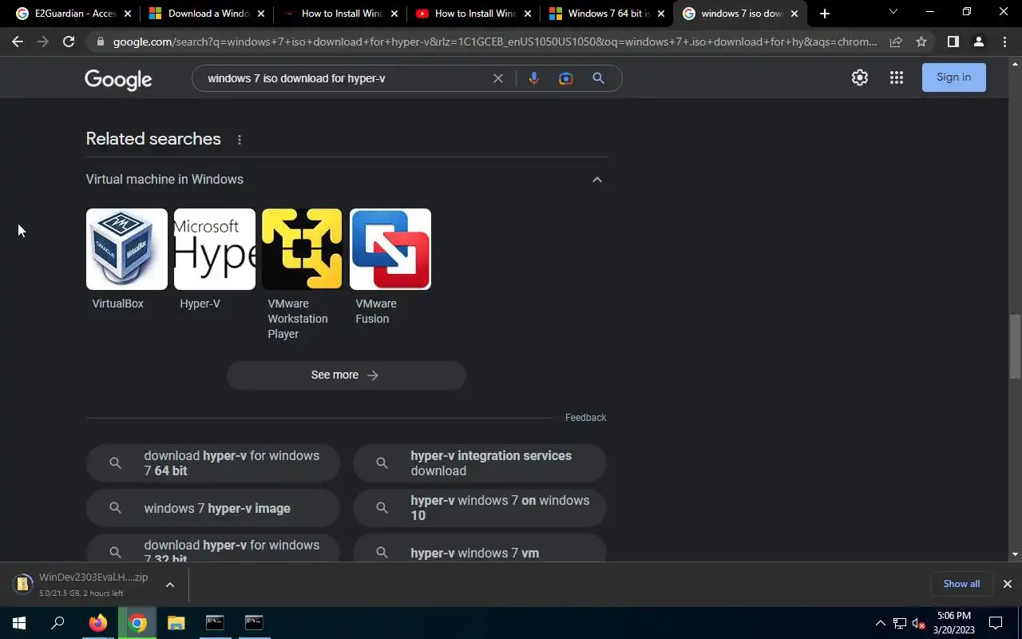Go back to the previous page
The height and width of the screenshot is (639, 1022).
[x=18, y=42]
